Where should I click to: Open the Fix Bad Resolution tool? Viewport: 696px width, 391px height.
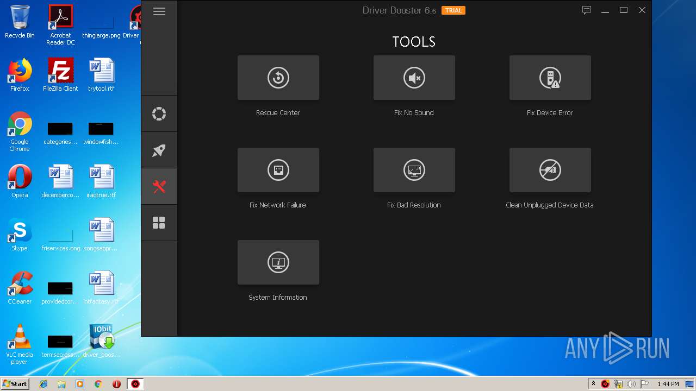tap(414, 170)
